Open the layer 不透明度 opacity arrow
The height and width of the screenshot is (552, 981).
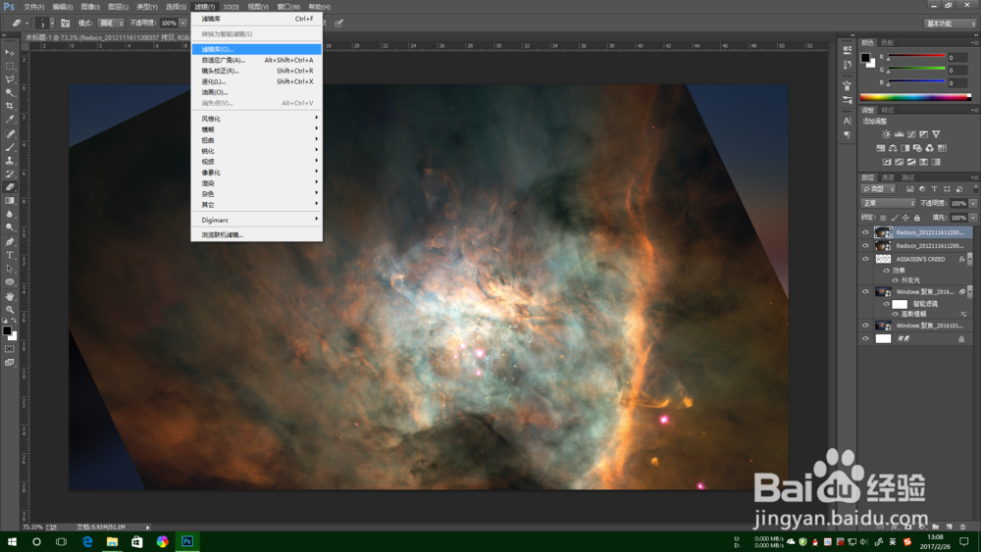(x=973, y=203)
